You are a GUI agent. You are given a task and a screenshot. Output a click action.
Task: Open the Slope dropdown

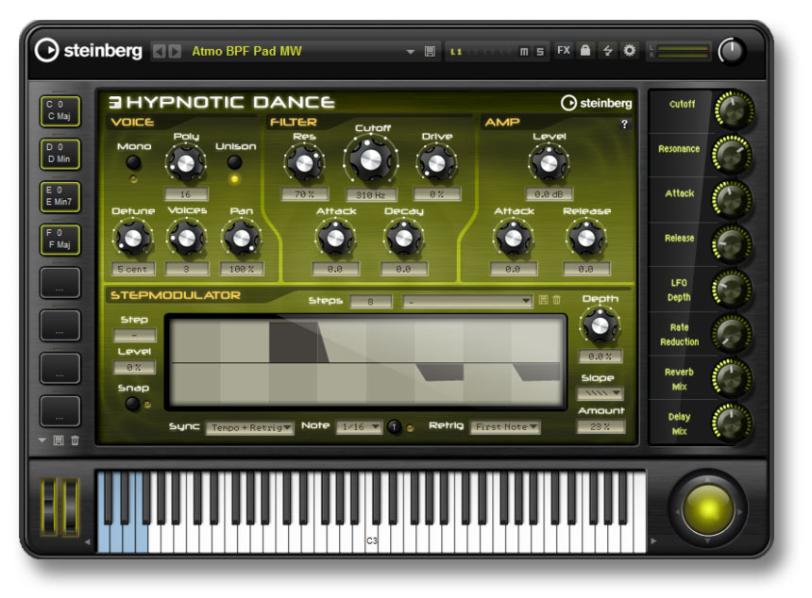[601, 393]
